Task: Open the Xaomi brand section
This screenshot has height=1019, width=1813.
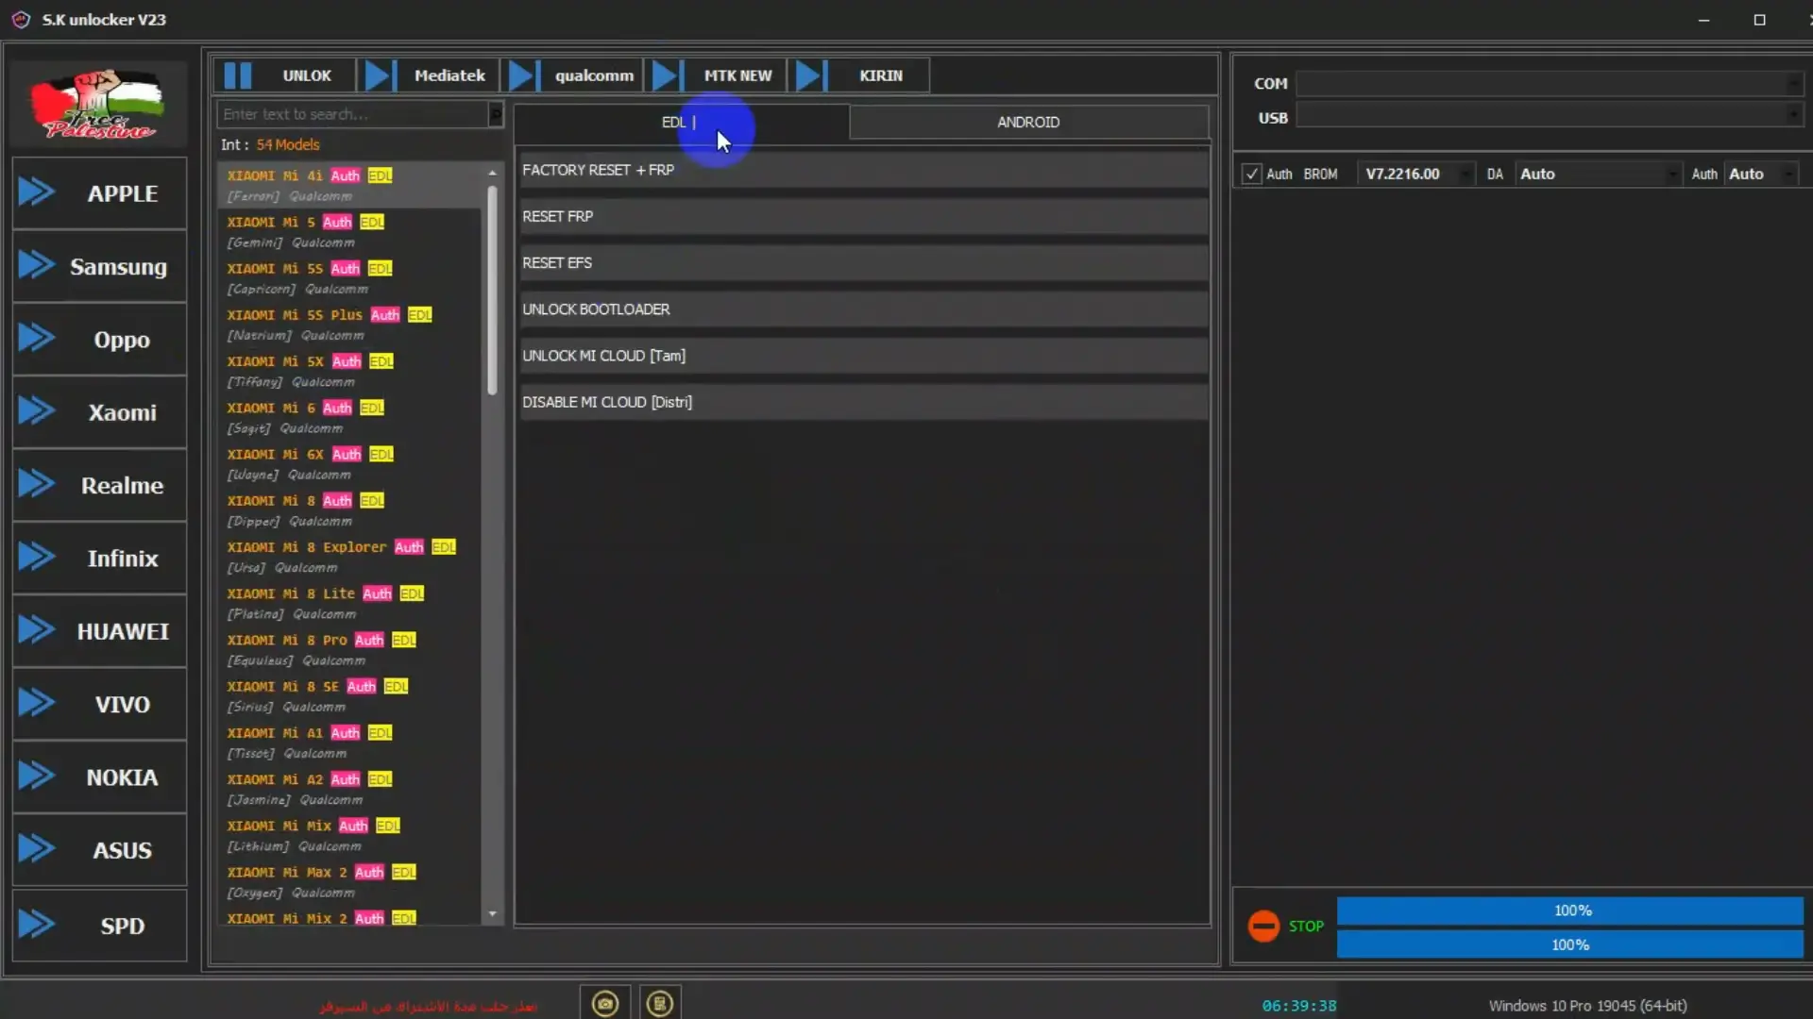Action: coord(99,412)
